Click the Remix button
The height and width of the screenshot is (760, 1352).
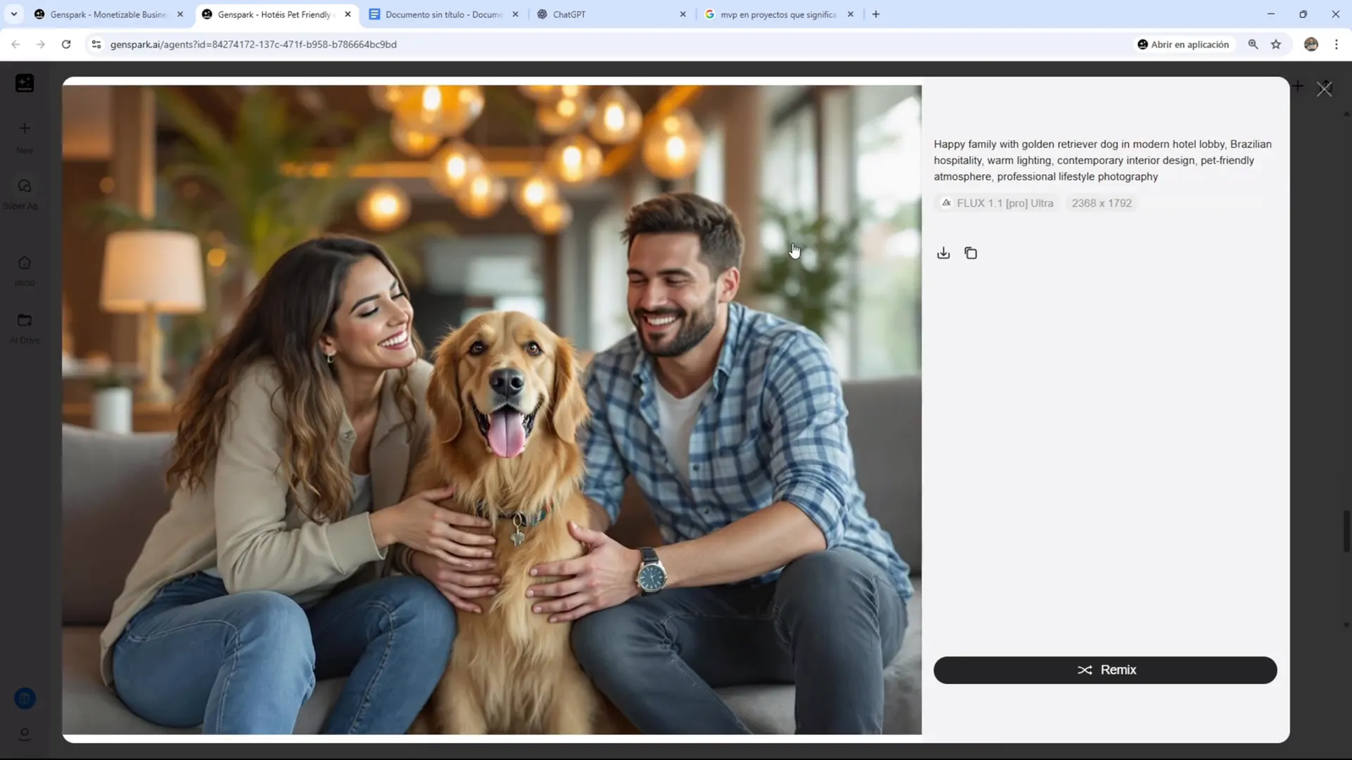point(1105,670)
